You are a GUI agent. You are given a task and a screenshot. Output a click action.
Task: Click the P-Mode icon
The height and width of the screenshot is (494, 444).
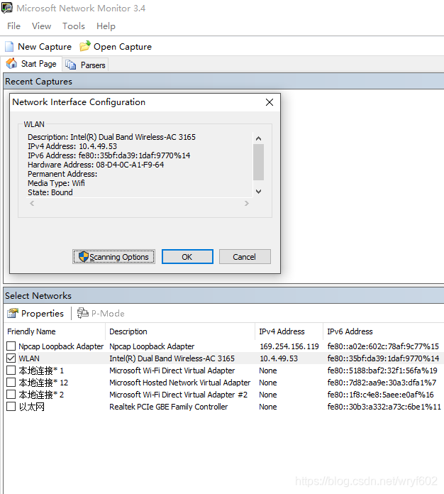[x=83, y=313]
